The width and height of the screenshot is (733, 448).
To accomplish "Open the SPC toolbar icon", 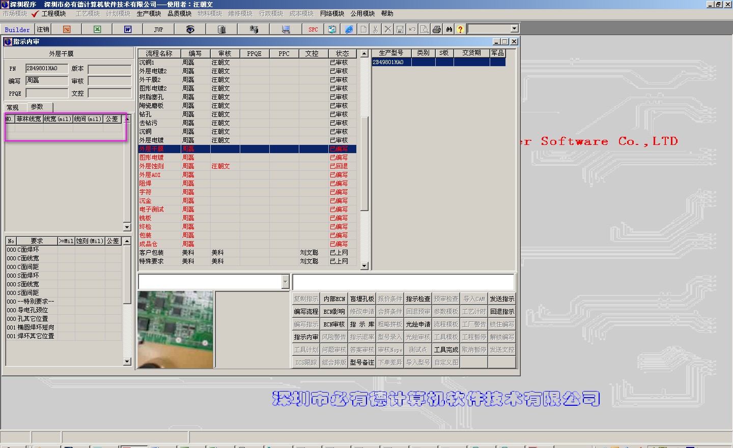I will (x=313, y=29).
